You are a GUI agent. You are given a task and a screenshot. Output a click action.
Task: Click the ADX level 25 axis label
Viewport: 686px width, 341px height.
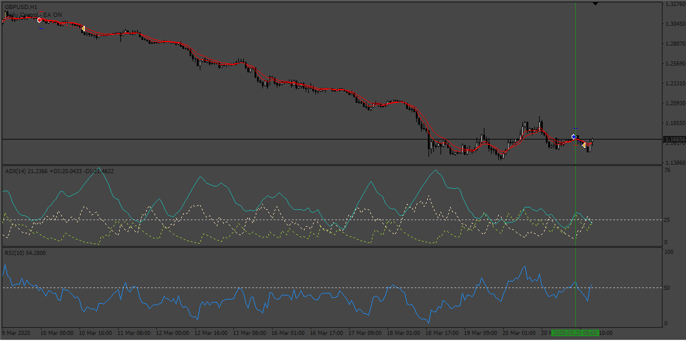tap(667, 220)
